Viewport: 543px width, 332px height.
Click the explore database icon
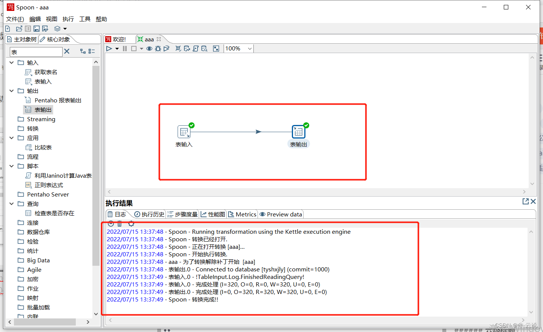click(x=204, y=49)
